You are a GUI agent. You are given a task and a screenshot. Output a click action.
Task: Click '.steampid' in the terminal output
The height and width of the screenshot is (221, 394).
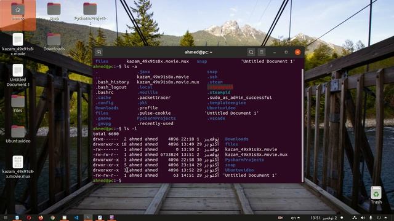coord(219,92)
